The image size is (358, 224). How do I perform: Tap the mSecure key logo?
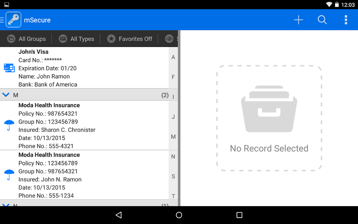[x=14, y=20]
